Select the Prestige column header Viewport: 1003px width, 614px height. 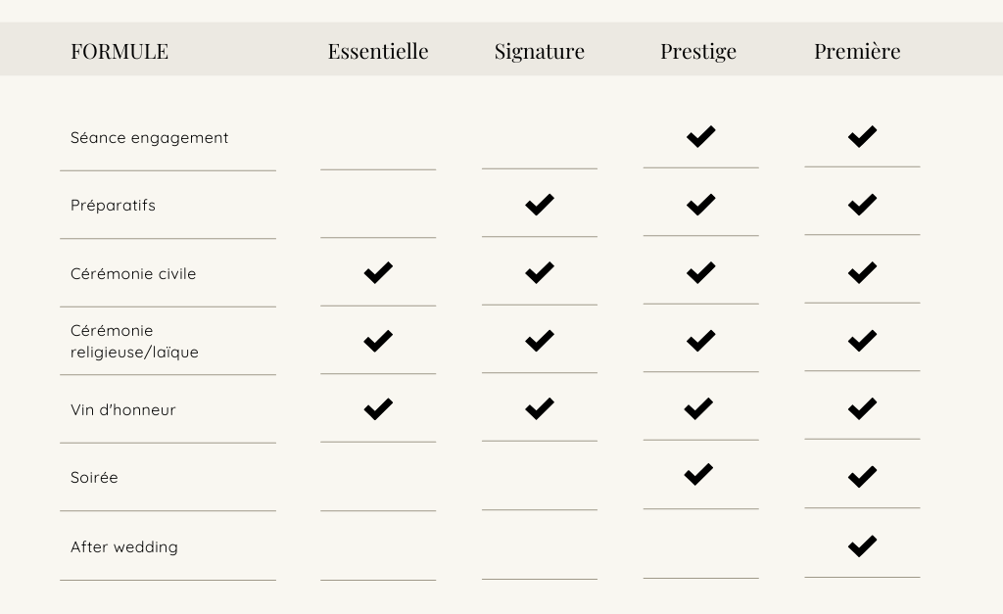pyautogui.click(x=697, y=51)
